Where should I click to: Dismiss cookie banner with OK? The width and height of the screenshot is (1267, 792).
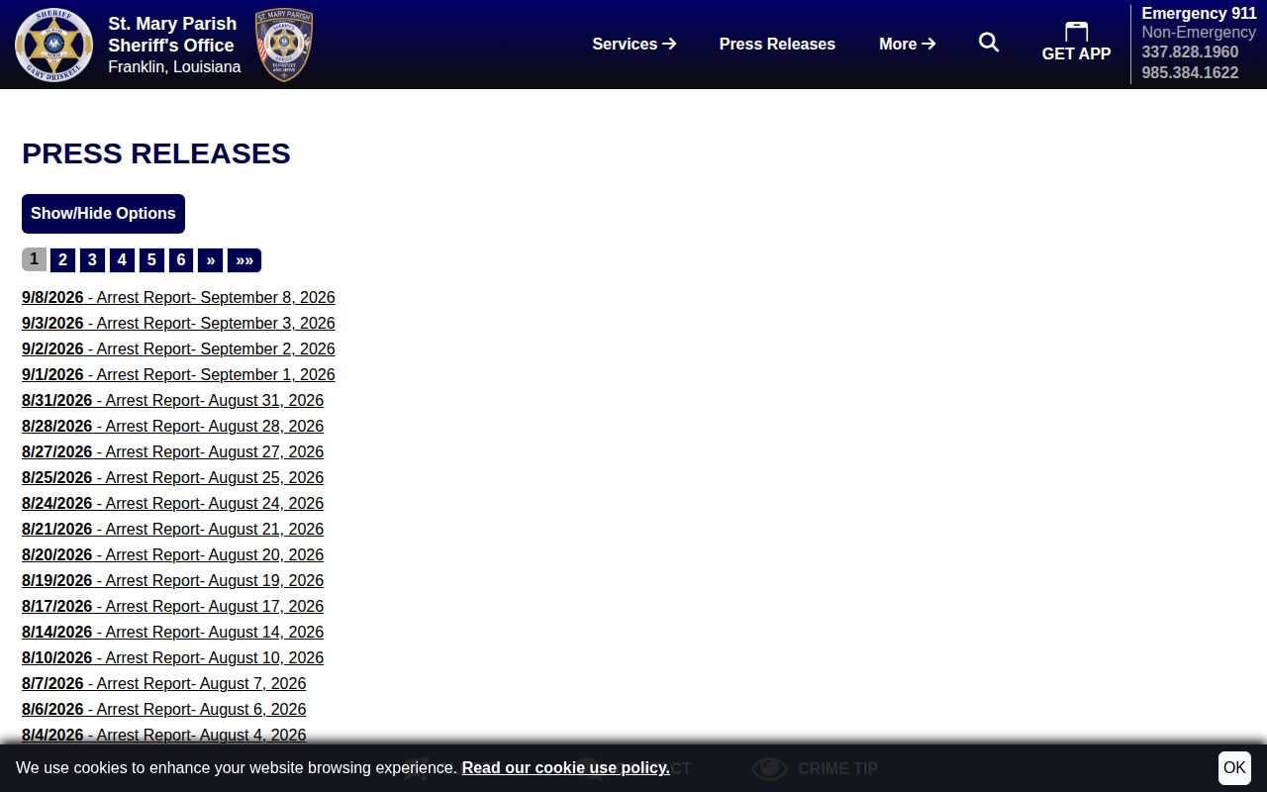pyautogui.click(x=1234, y=768)
